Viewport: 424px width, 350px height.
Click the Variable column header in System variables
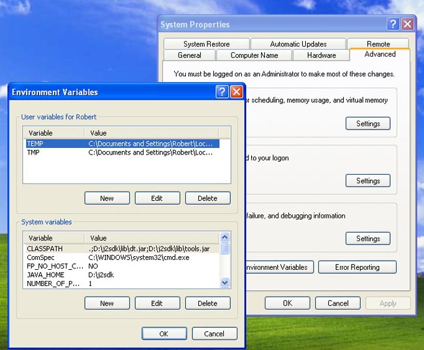(52, 238)
